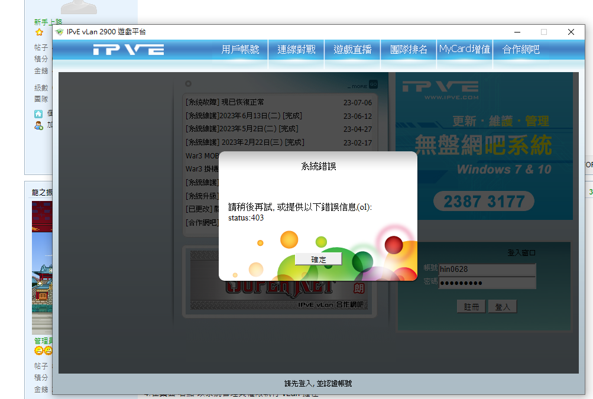Click the GO icon beside MORE
The width and height of the screenshot is (593, 399).
tap(373, 85)
